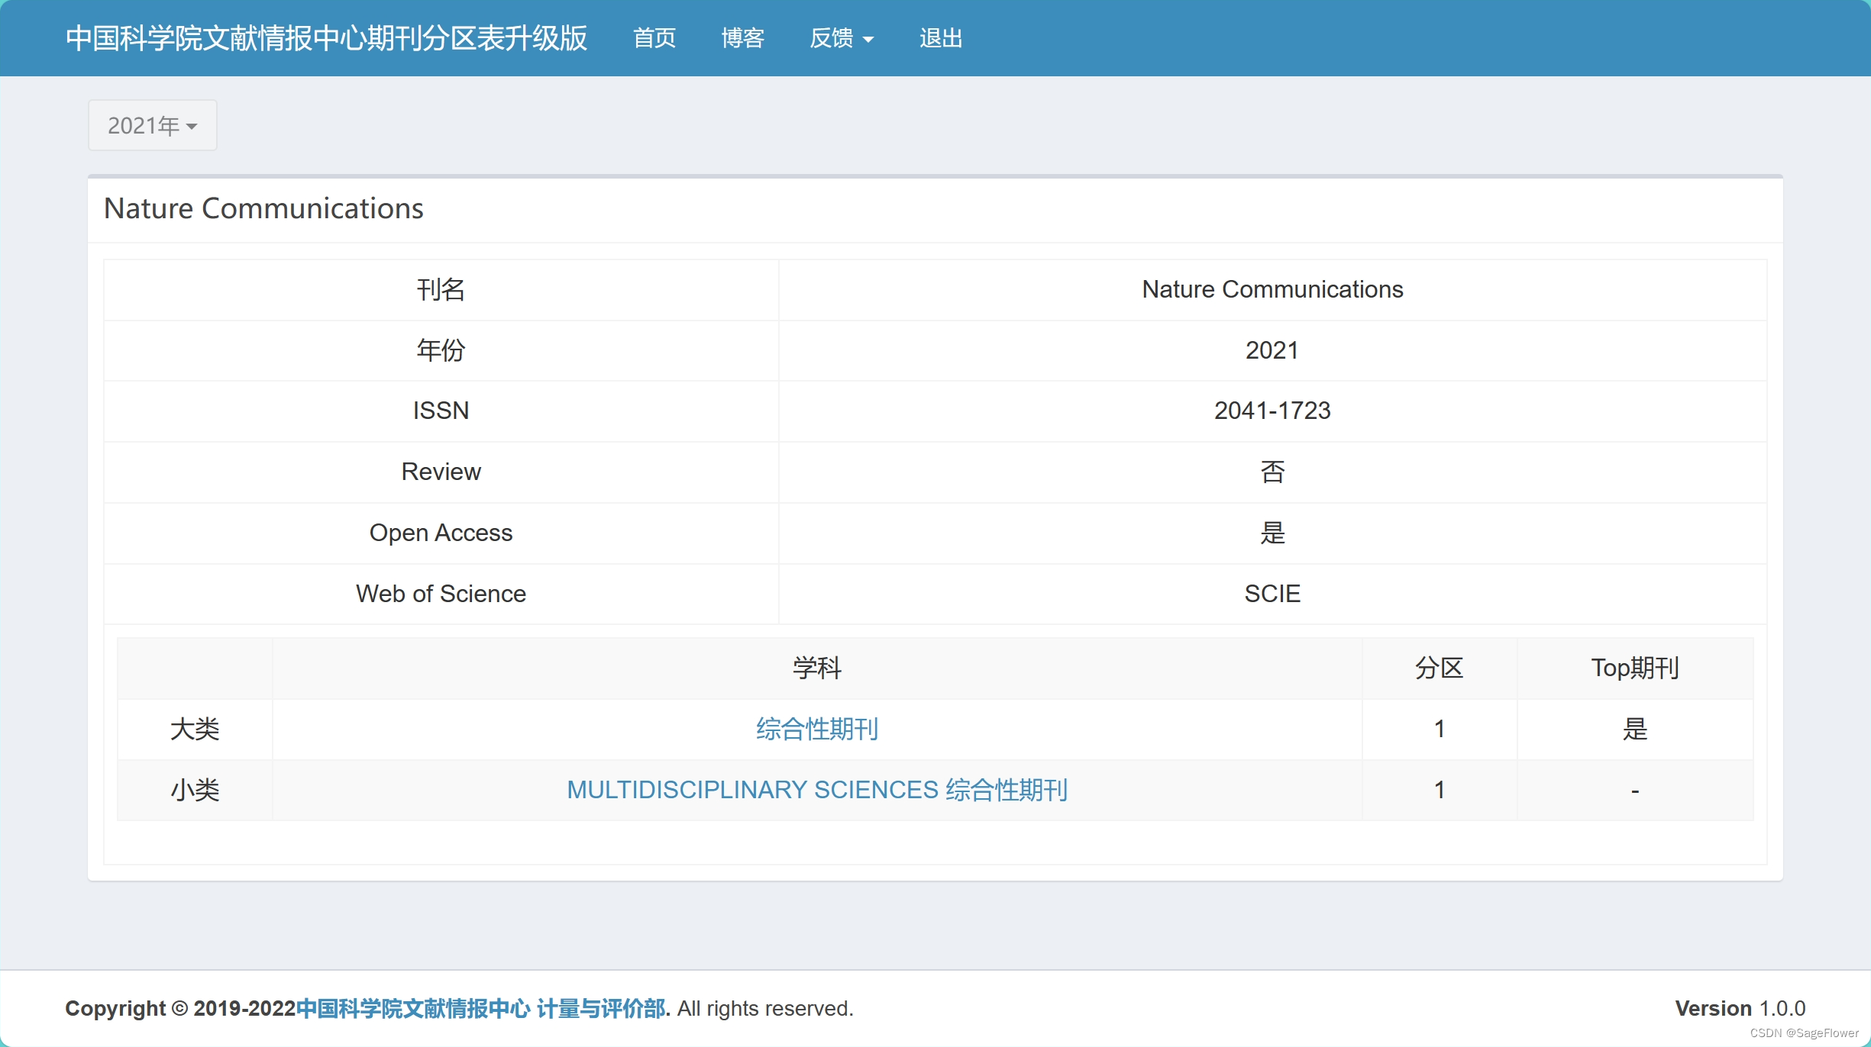The image size is (1871, 1047).
Task: Click the Copyright © 2019-2022 footer text
Action: (x=180, y=1008)
